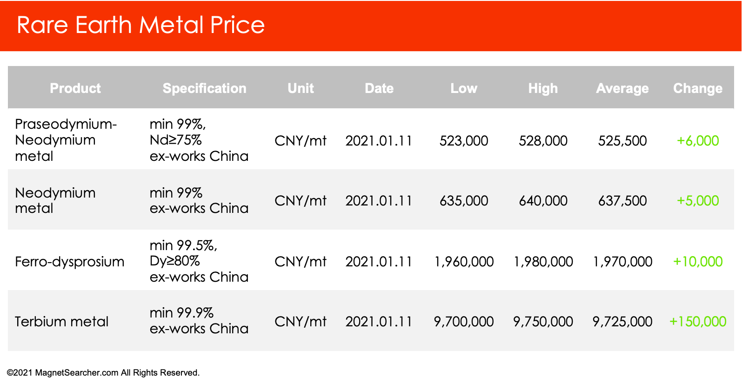
Task: Select the 640,000 high price
Action: point(543,201)
